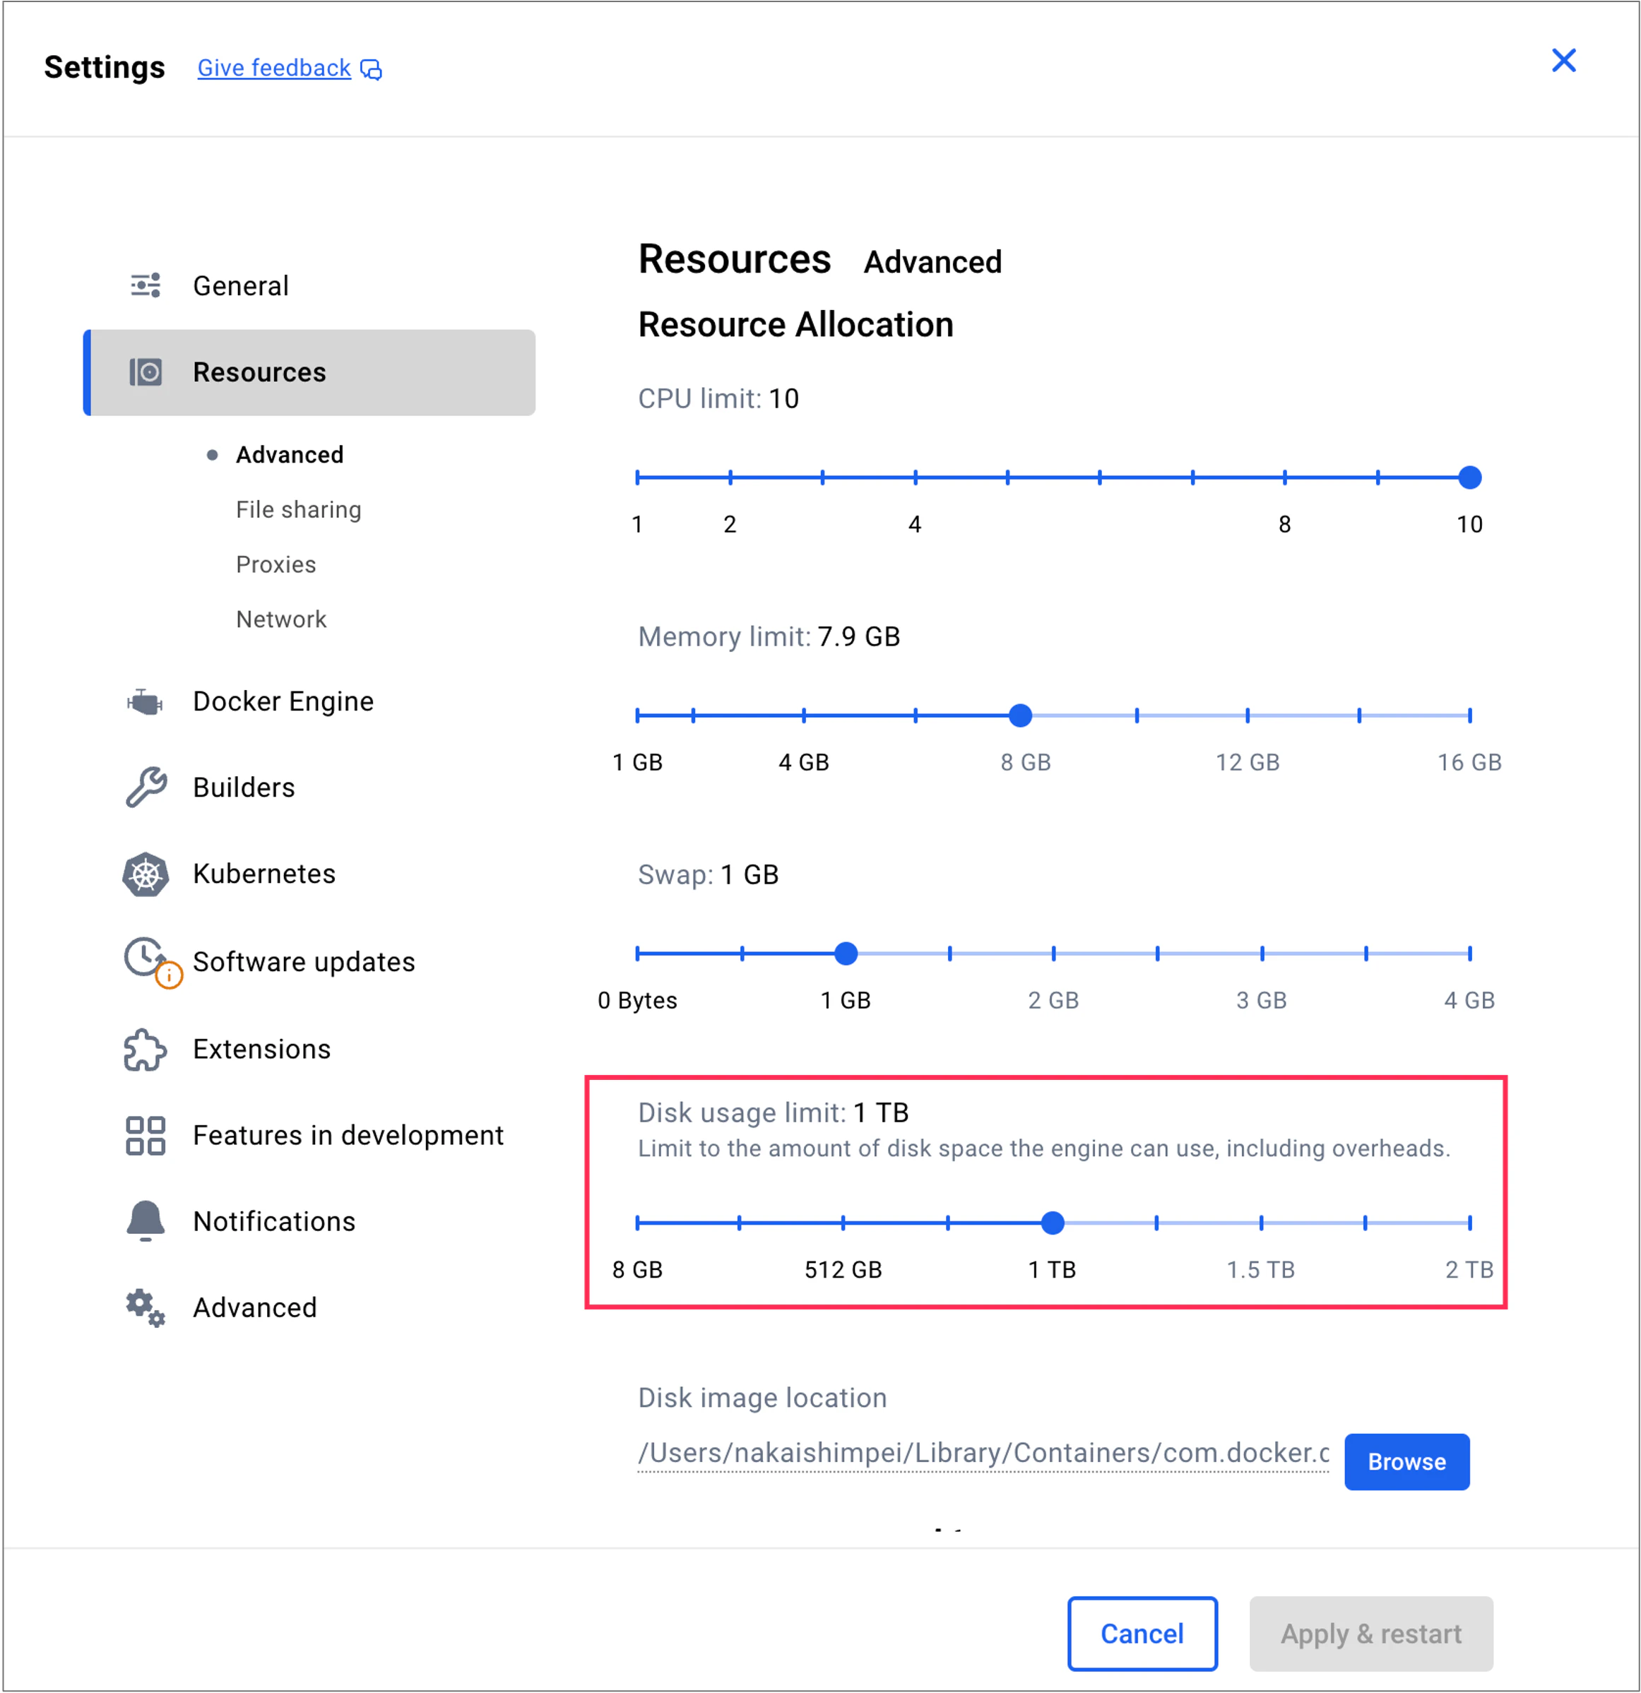The width and height of the screenshot is (1641, 1693).
Task: Click the disk image location path field
Action: pyautogui.click(x=983, y=1453)
